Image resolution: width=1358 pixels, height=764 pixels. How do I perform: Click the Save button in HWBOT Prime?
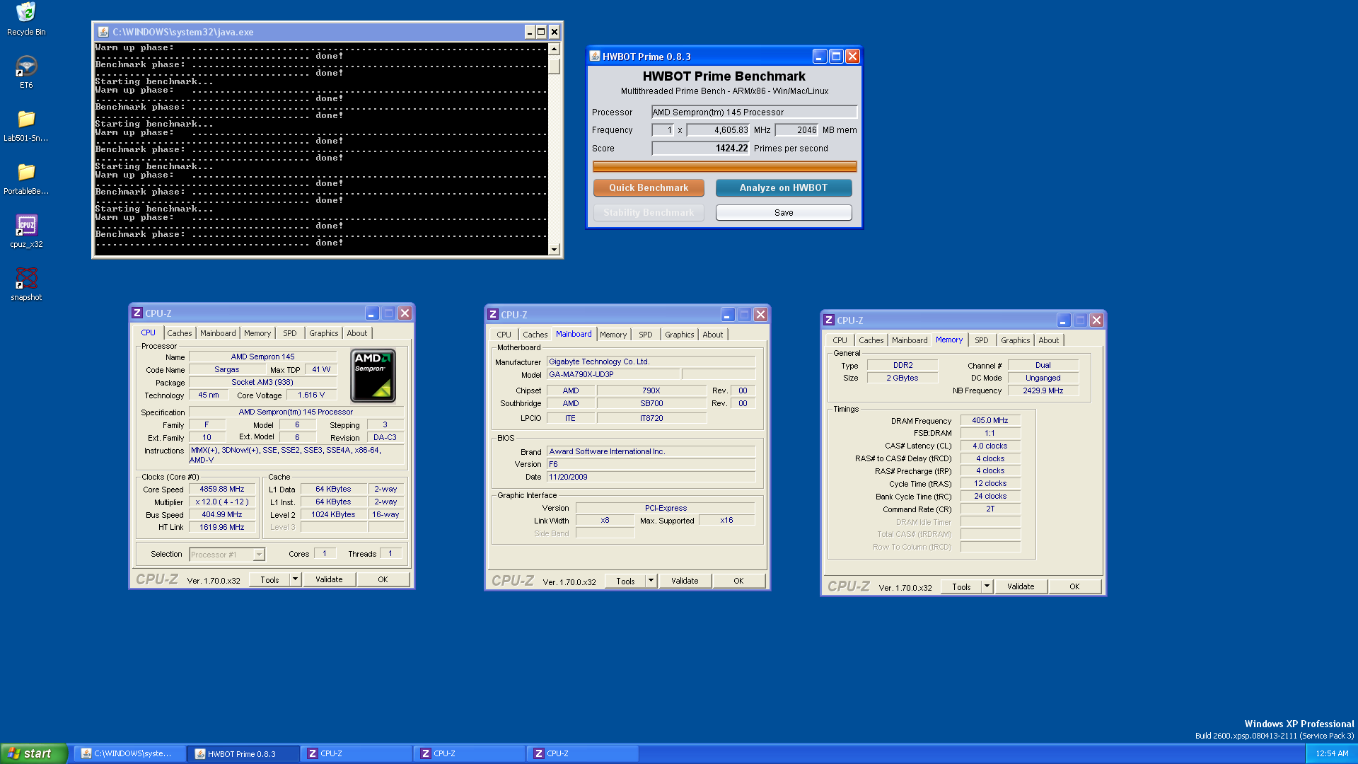(x=784, y=212)
